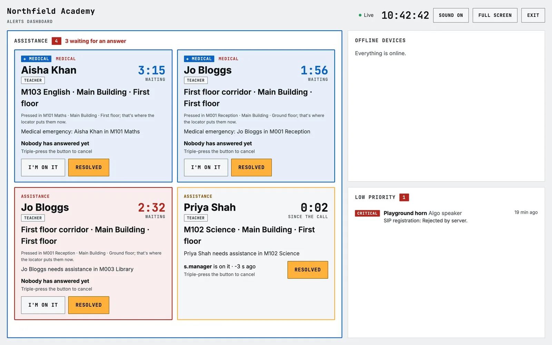Mark Priya Shah's alert as RESOLVED
This screenshot has width=552, height=345.
[x=308, y=270]
